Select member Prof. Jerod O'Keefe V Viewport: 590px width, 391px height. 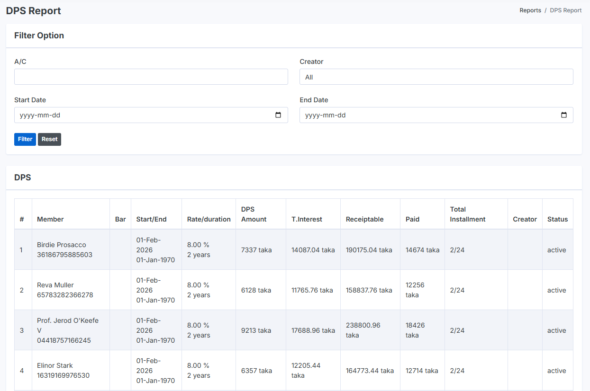68,325
